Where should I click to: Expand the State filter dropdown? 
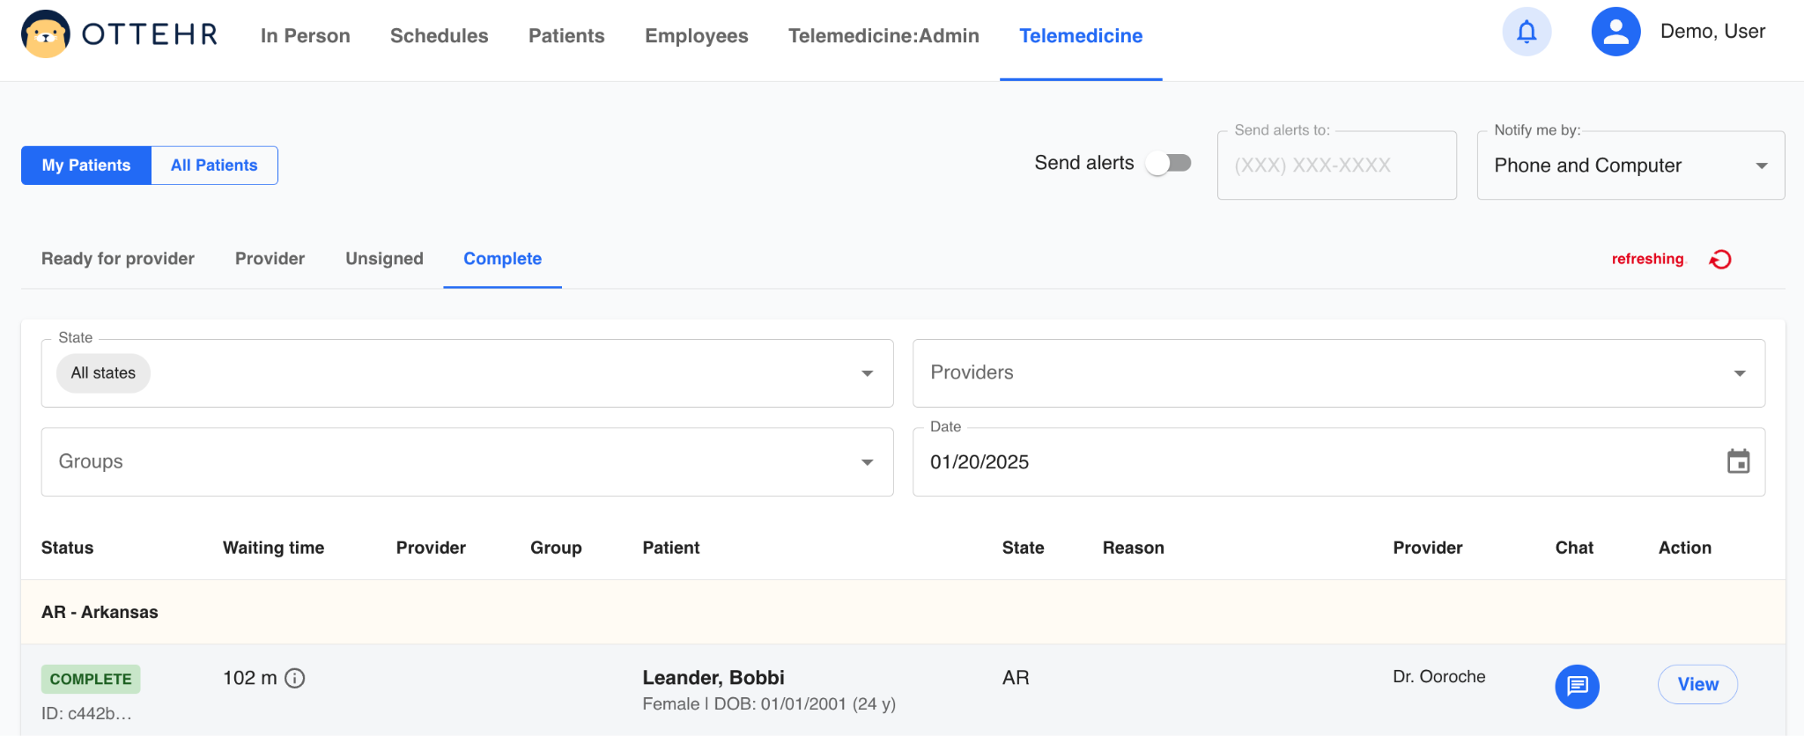(867, 373)
